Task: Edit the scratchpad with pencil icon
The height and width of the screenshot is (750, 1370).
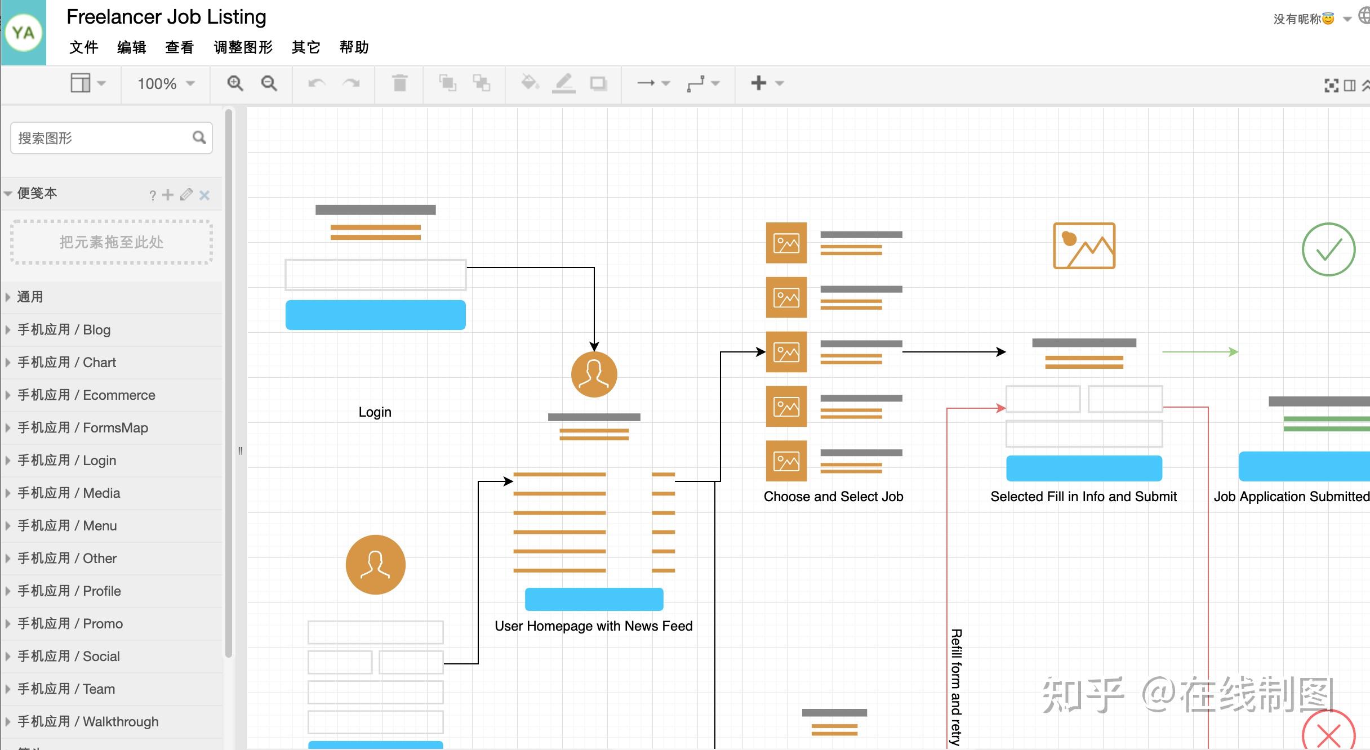Action: (x=186, y=195)
